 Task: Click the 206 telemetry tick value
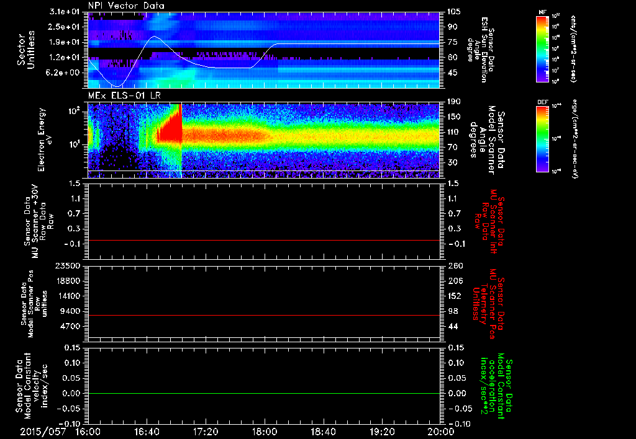(x=454, y=281)
